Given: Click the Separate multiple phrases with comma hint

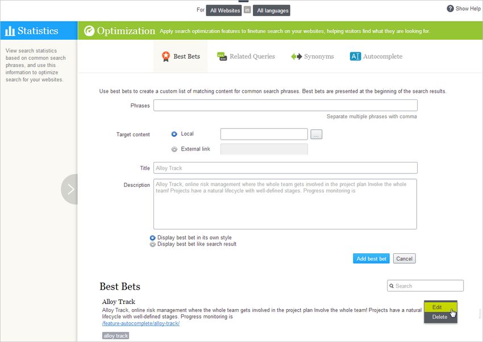Looking at the screenshot, I should click(x=372, y=116).
